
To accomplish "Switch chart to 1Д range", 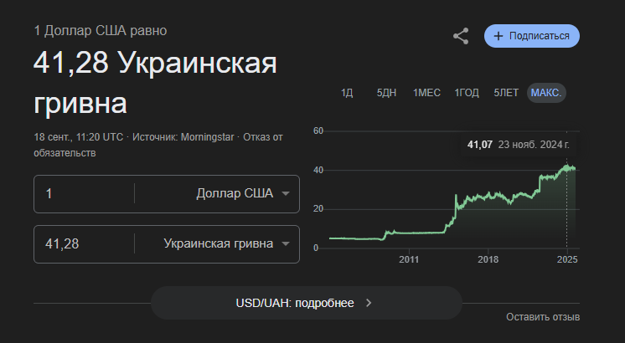I will coord(347,93).
